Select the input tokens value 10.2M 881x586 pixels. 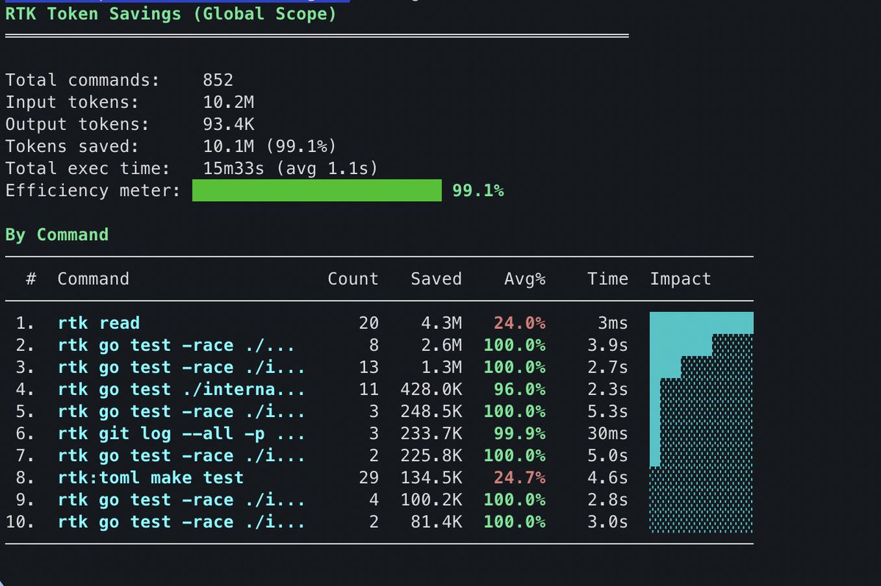coord(228,103)
